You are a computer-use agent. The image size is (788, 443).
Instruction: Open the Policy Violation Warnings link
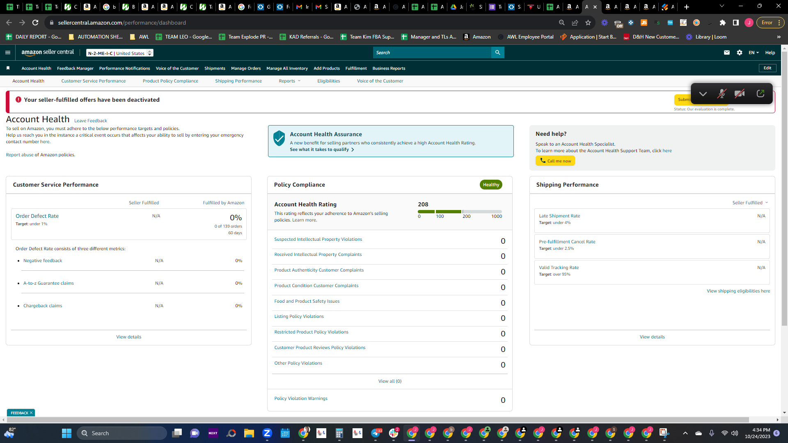301,398
